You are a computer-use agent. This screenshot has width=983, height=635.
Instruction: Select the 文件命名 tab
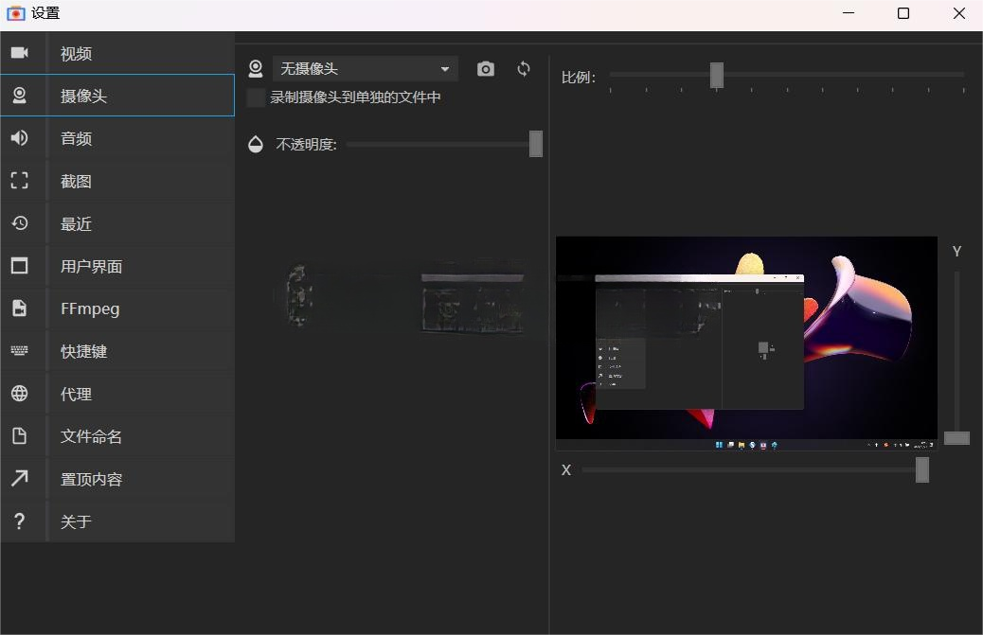pos(92,436)
